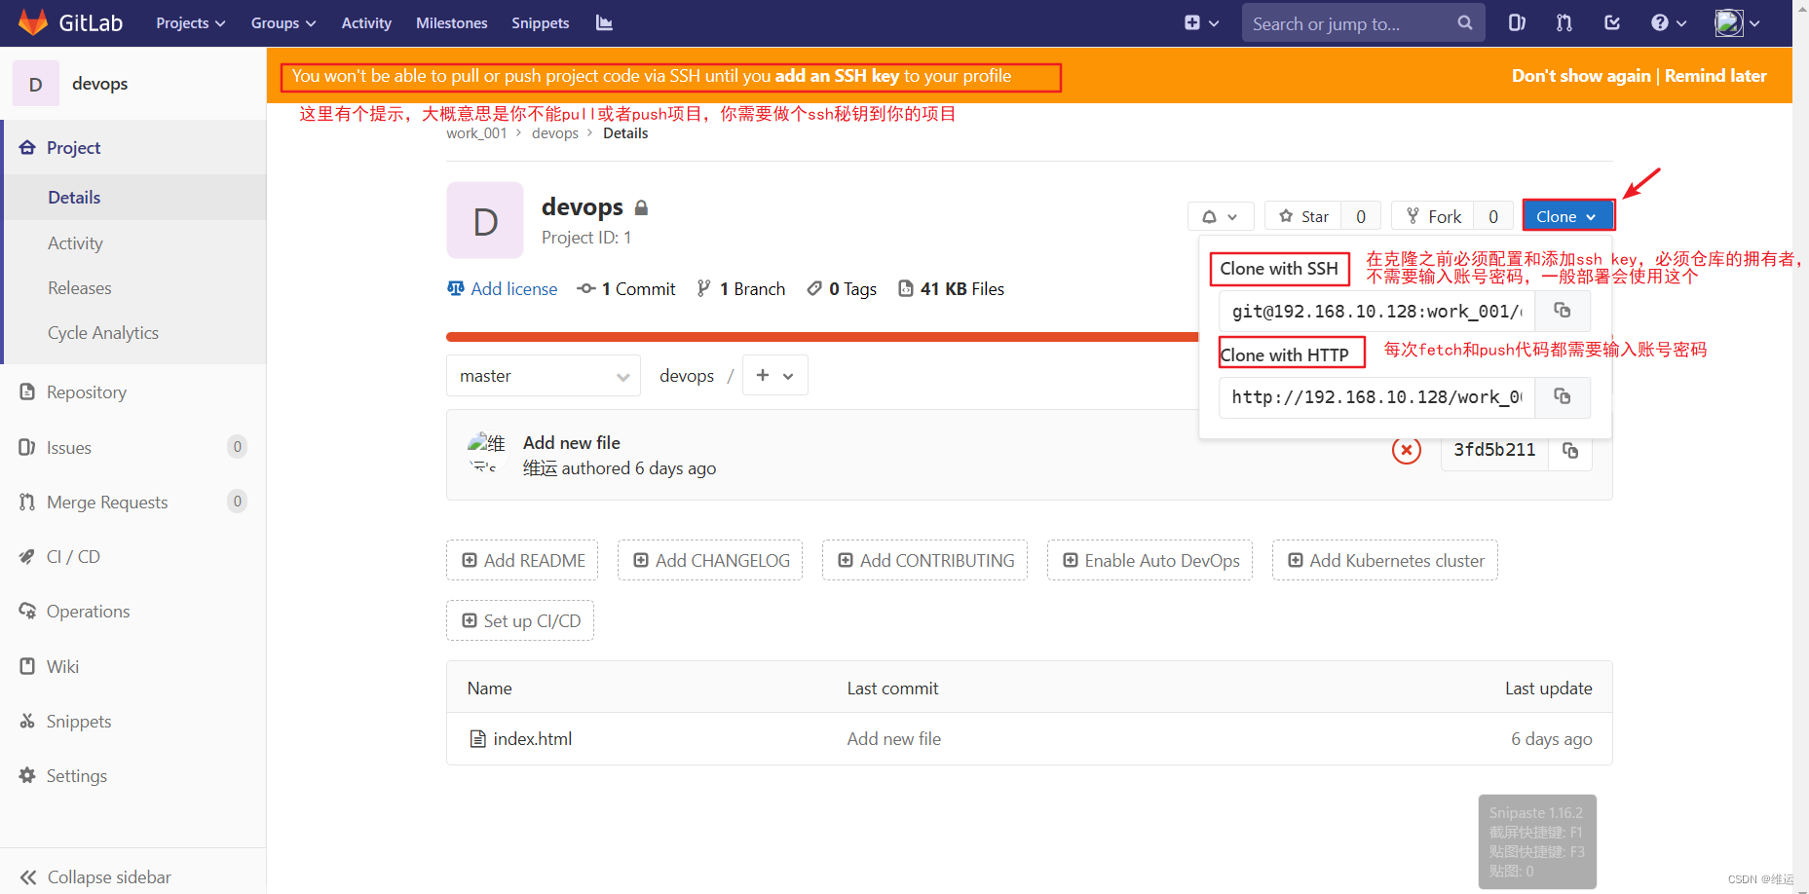Copy the SSH clone URL
The image size is (1809, 894).
(1562, 311)
